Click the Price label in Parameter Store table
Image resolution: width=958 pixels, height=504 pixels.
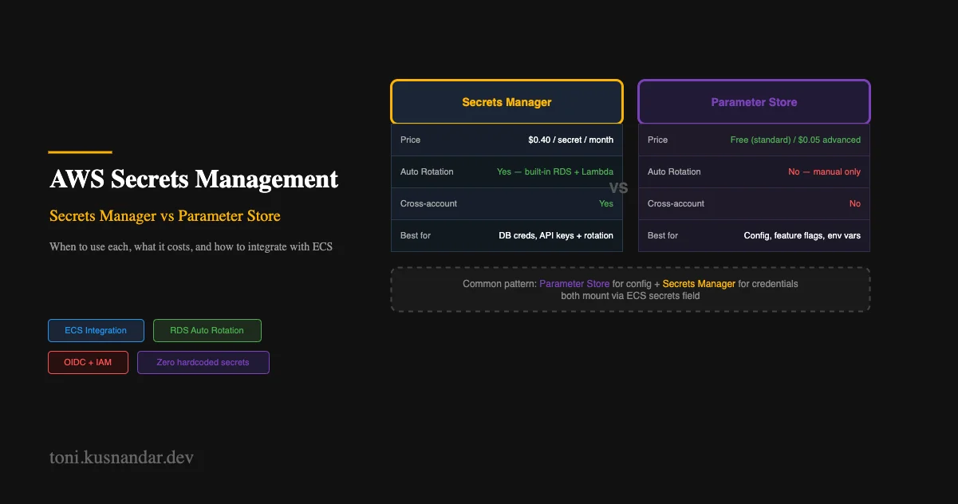tap(657, 140)
